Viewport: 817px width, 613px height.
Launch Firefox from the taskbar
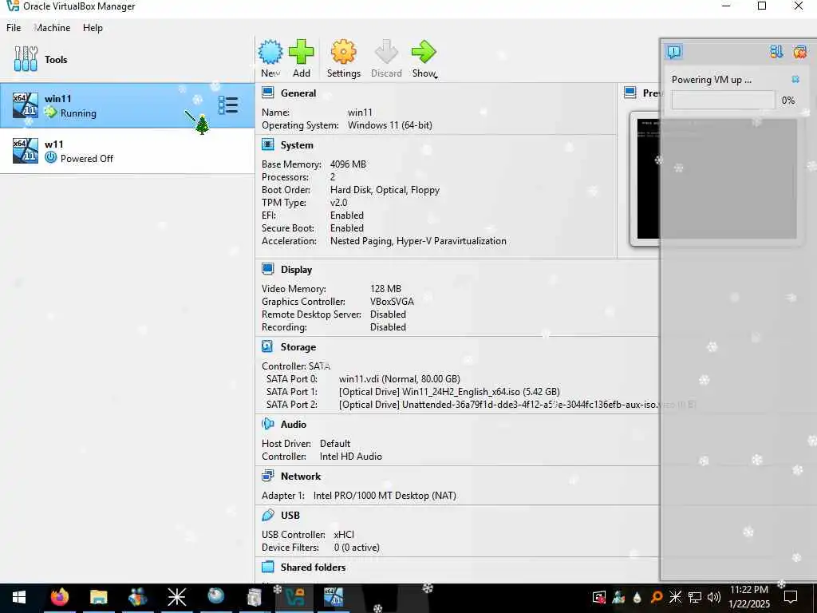coord(59,597)
